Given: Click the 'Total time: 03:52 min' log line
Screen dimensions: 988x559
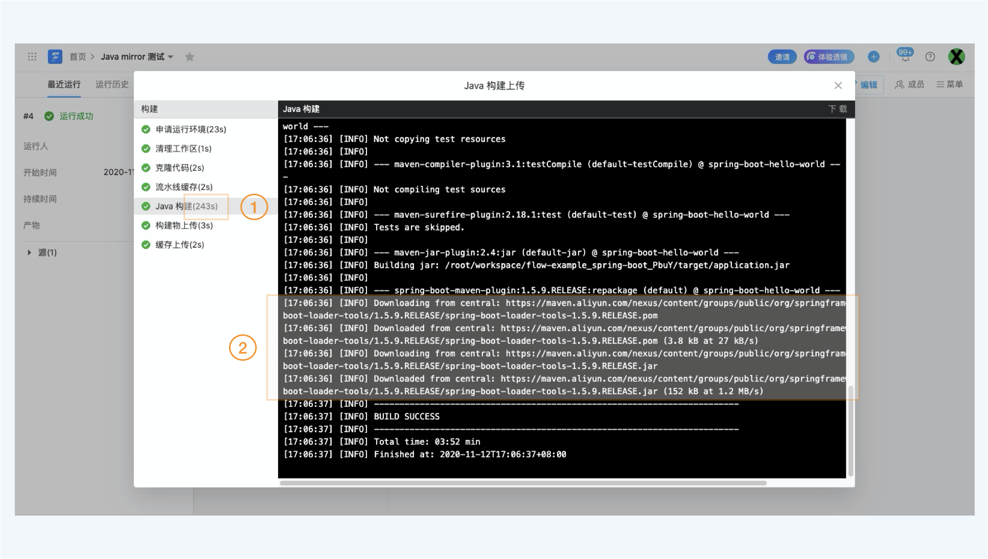Looking at the screenshot, I should click(x=382, y=441).
